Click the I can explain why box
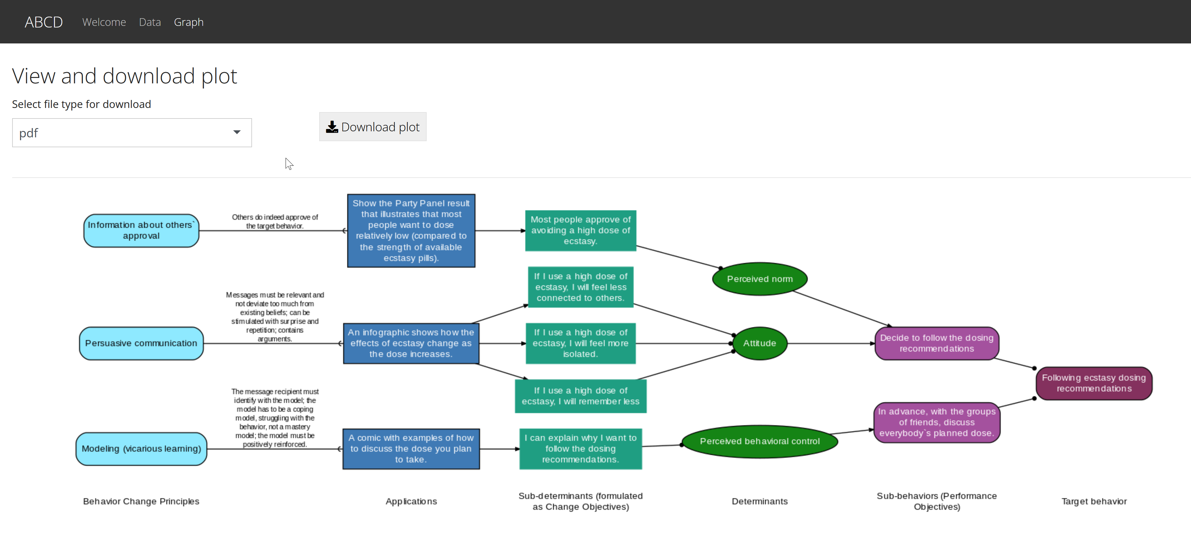The width and height of the screenshot is (1191, 558). click(581, 448)
